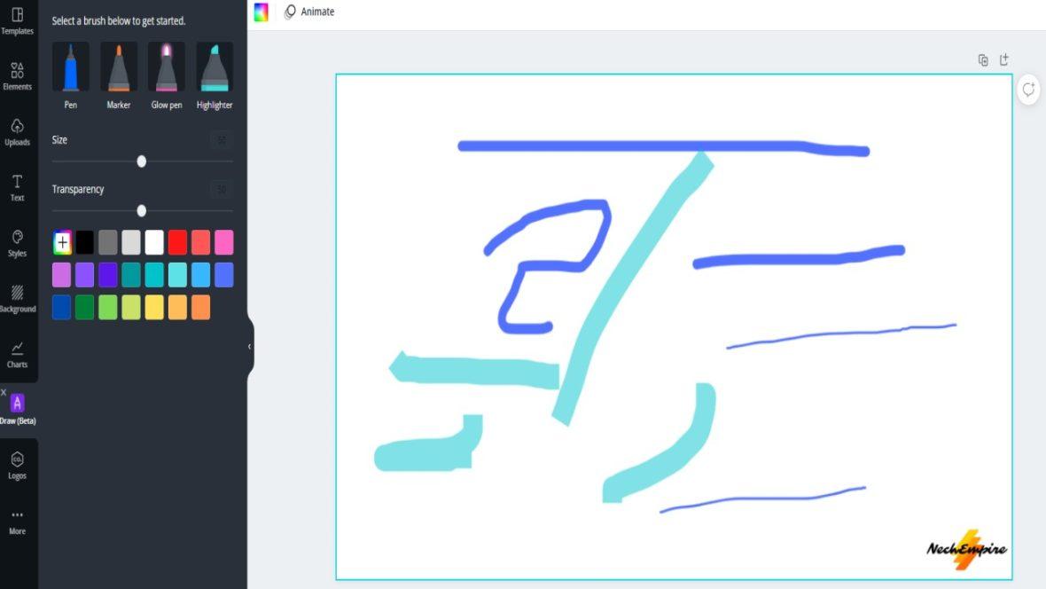Screen dimensions: 1046x589
Task: Select the Marker brush
Action: tap(118, 70)
